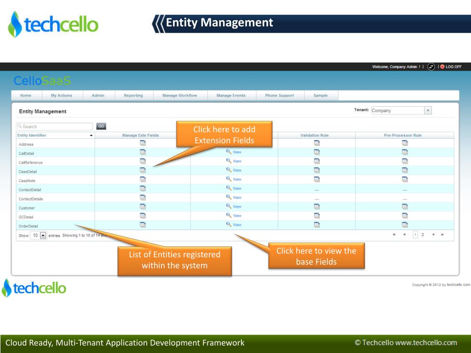Open pre-processor rule for Customer row
This screenshot has height=353, width=471.
click(x=405, y=206)
